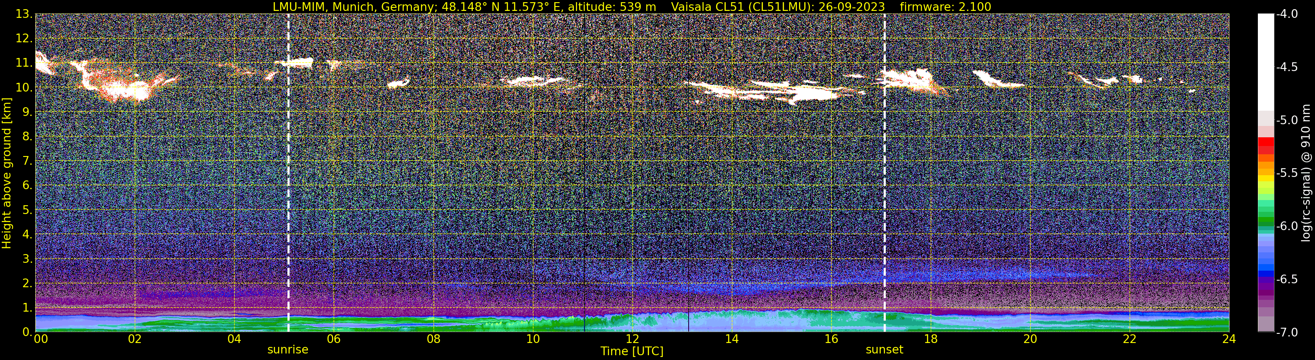Click the time axis tick label '04'
The image size is (1315, 360).
tap(234, 339)
